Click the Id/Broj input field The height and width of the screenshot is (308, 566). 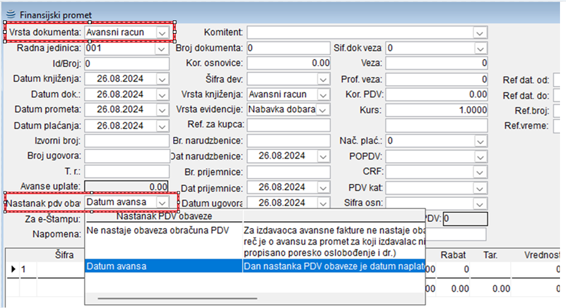pos(127,63)
